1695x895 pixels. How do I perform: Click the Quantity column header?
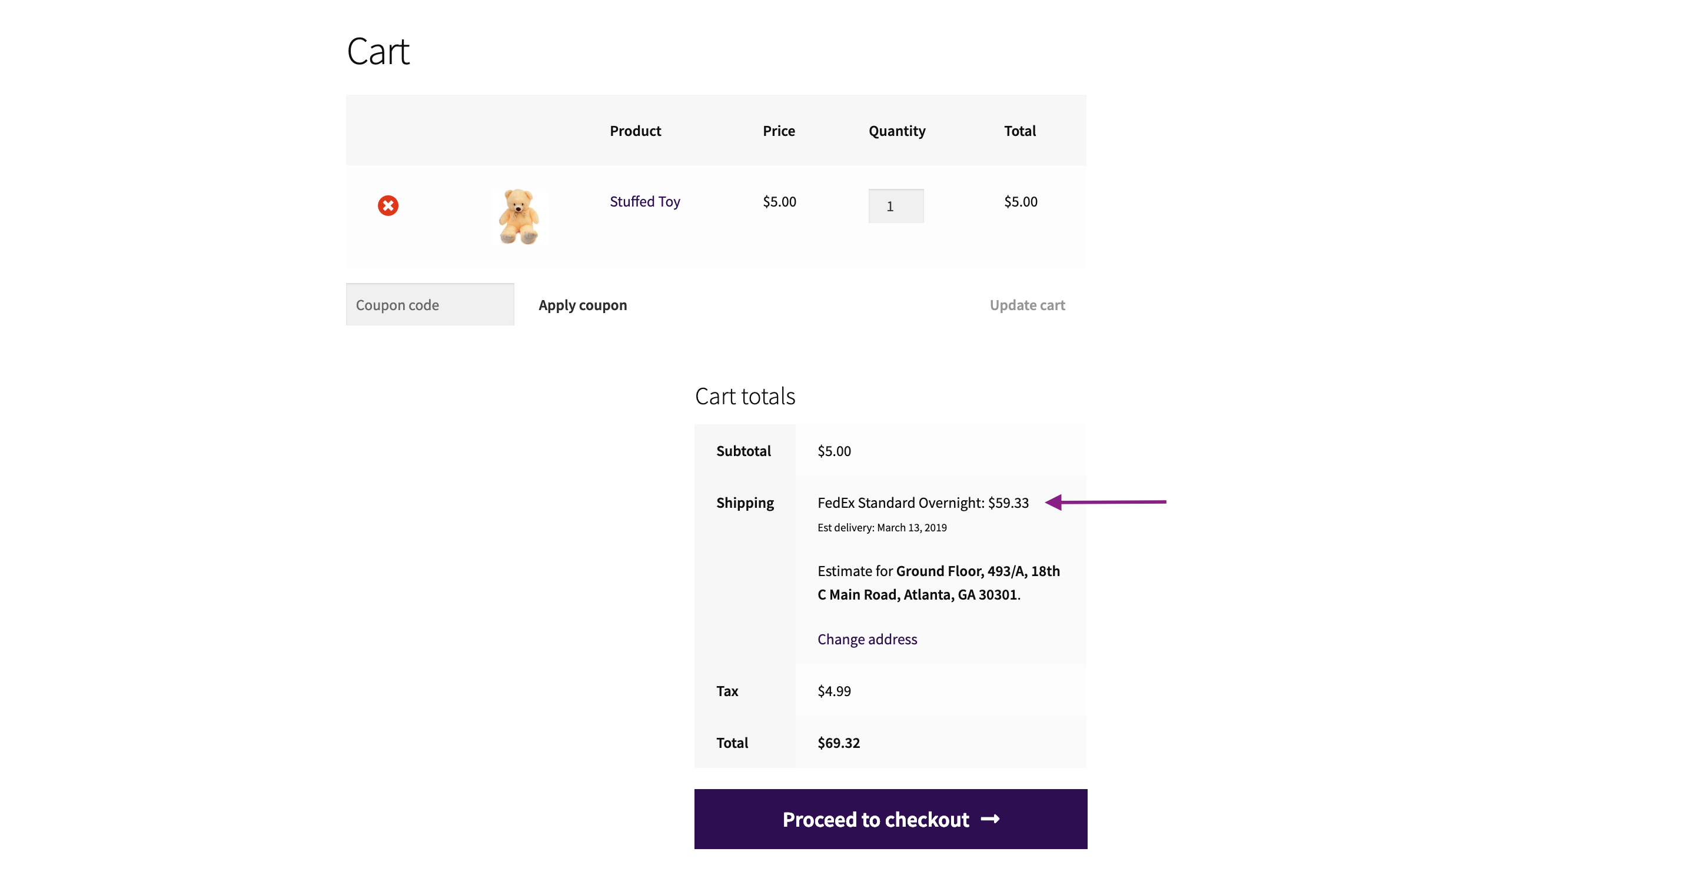coord(897,131)
